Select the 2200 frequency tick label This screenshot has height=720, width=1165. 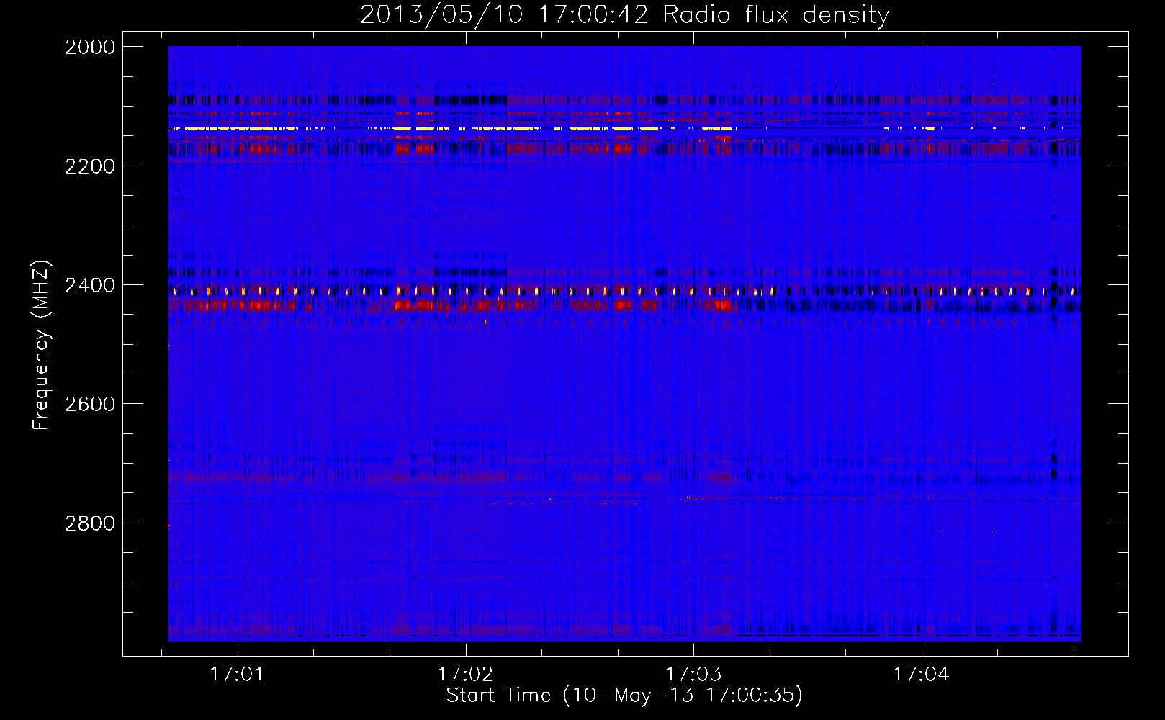(x=90, y=166)
